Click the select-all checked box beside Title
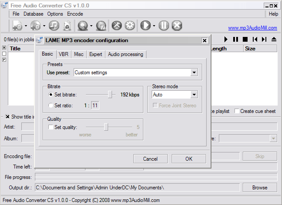 click(x=4, y=48)
